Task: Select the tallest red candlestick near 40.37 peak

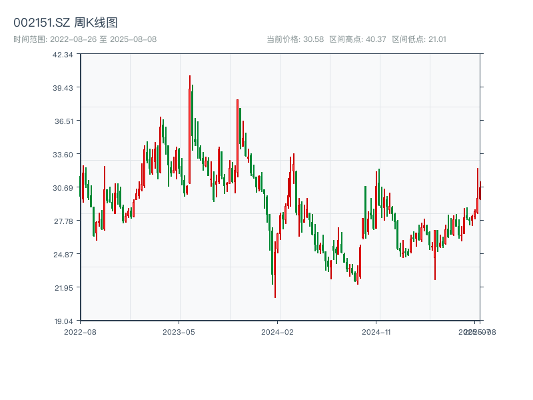Action: (x=190, y=129)
